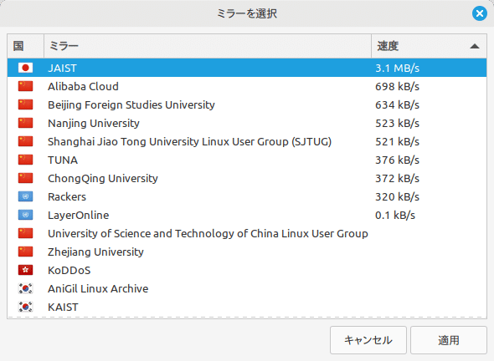Click the flag beside ChongQing University
494x361 pixels.
pos(25,178)
